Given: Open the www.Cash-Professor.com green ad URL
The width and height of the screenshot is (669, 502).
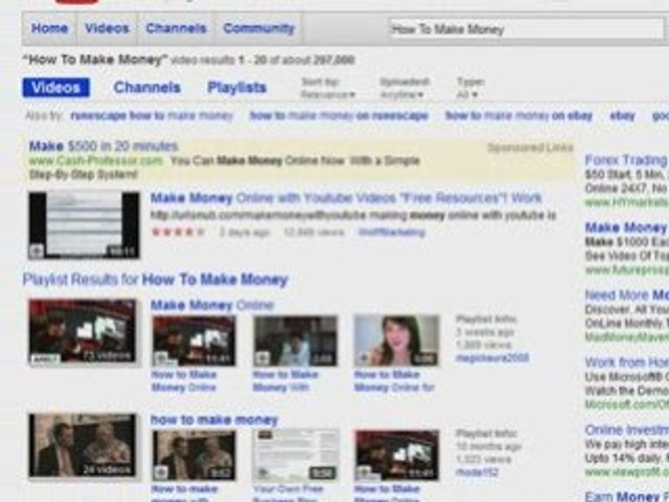Looking at the screenshot, I should pos(96,161).
